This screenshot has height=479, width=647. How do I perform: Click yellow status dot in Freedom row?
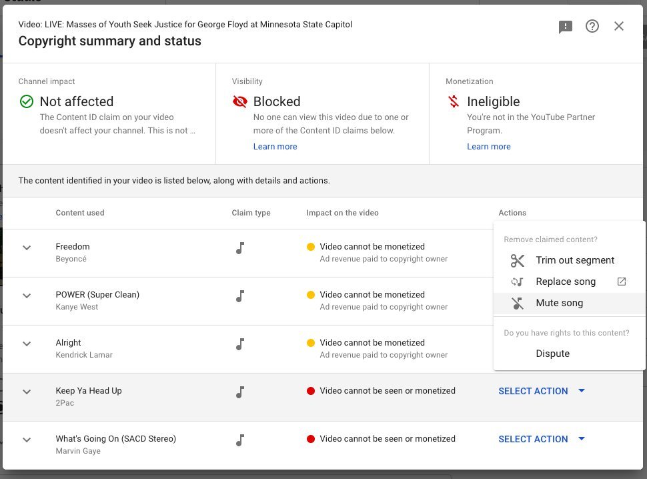coord(311,247)
